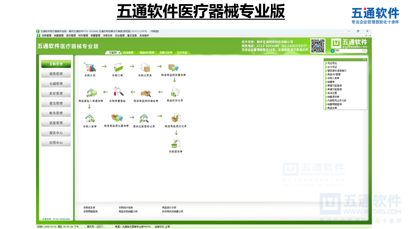
Task: Expand the 报表中心 sidebar section
Action: pyautogui.click(x=56, y=133)
